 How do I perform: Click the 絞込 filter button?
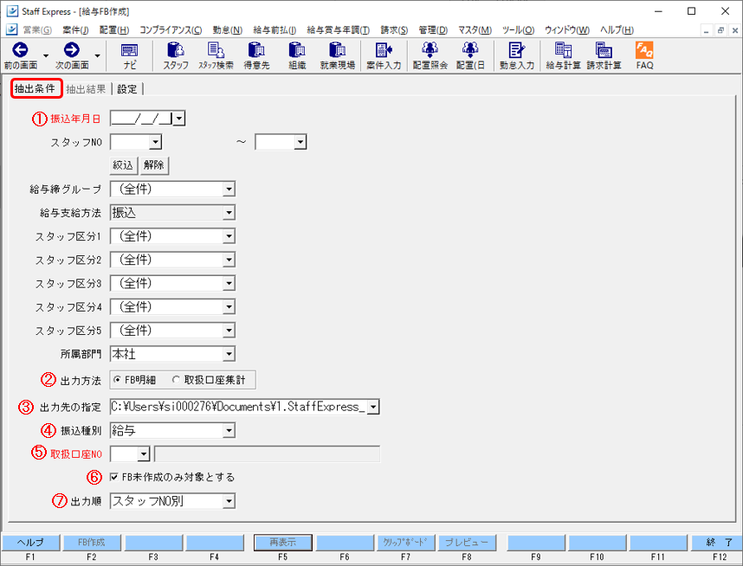[x=123, y=165]
